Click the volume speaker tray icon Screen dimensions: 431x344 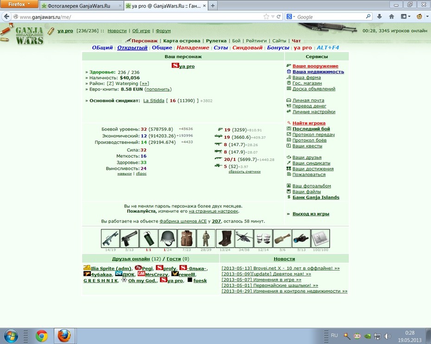click(x=388, y=336)
